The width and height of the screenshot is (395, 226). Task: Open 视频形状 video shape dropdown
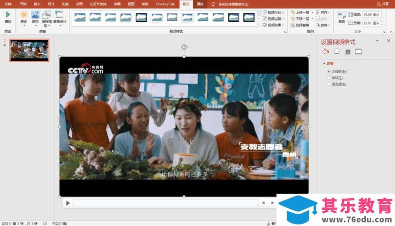pos(273,12)
